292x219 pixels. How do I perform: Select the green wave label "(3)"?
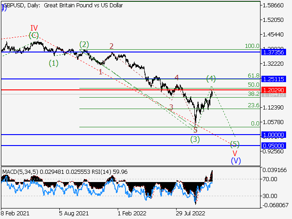pyautogui.click(x=195, y=139)
